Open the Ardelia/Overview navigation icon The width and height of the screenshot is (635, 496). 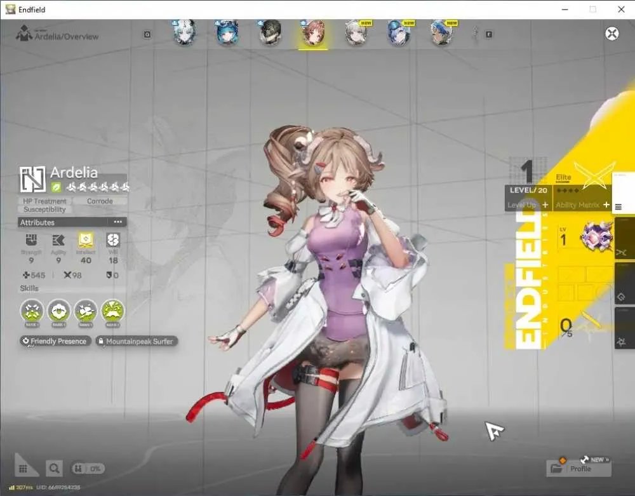24,33
